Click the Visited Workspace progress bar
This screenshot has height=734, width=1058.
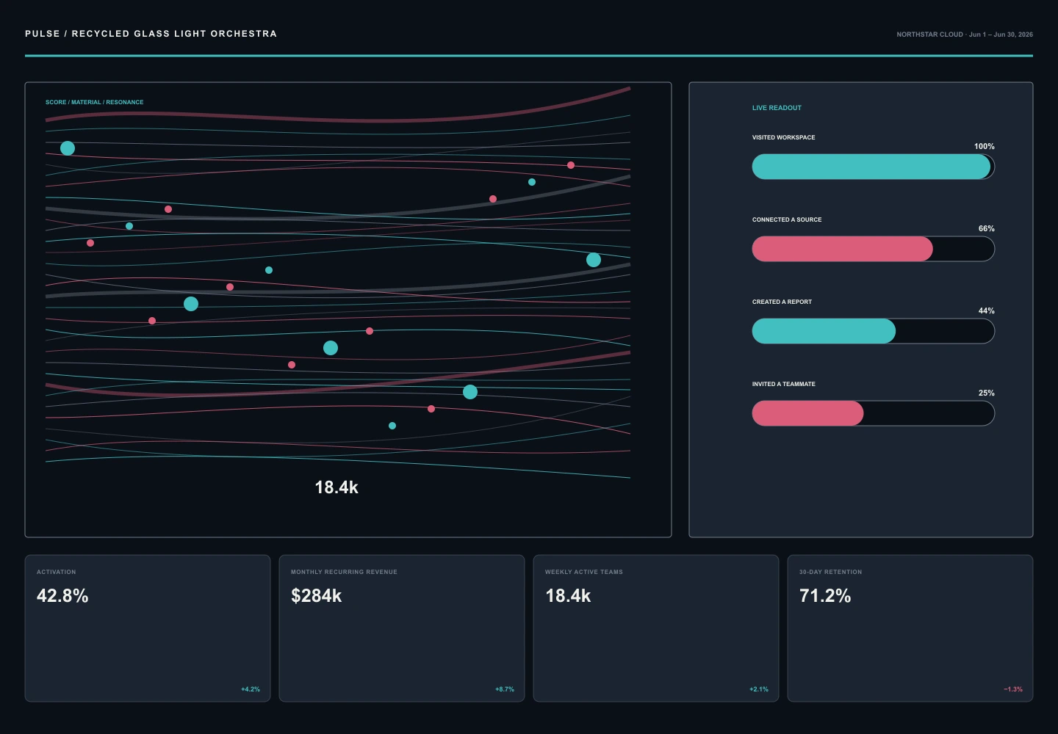[873, 167]
